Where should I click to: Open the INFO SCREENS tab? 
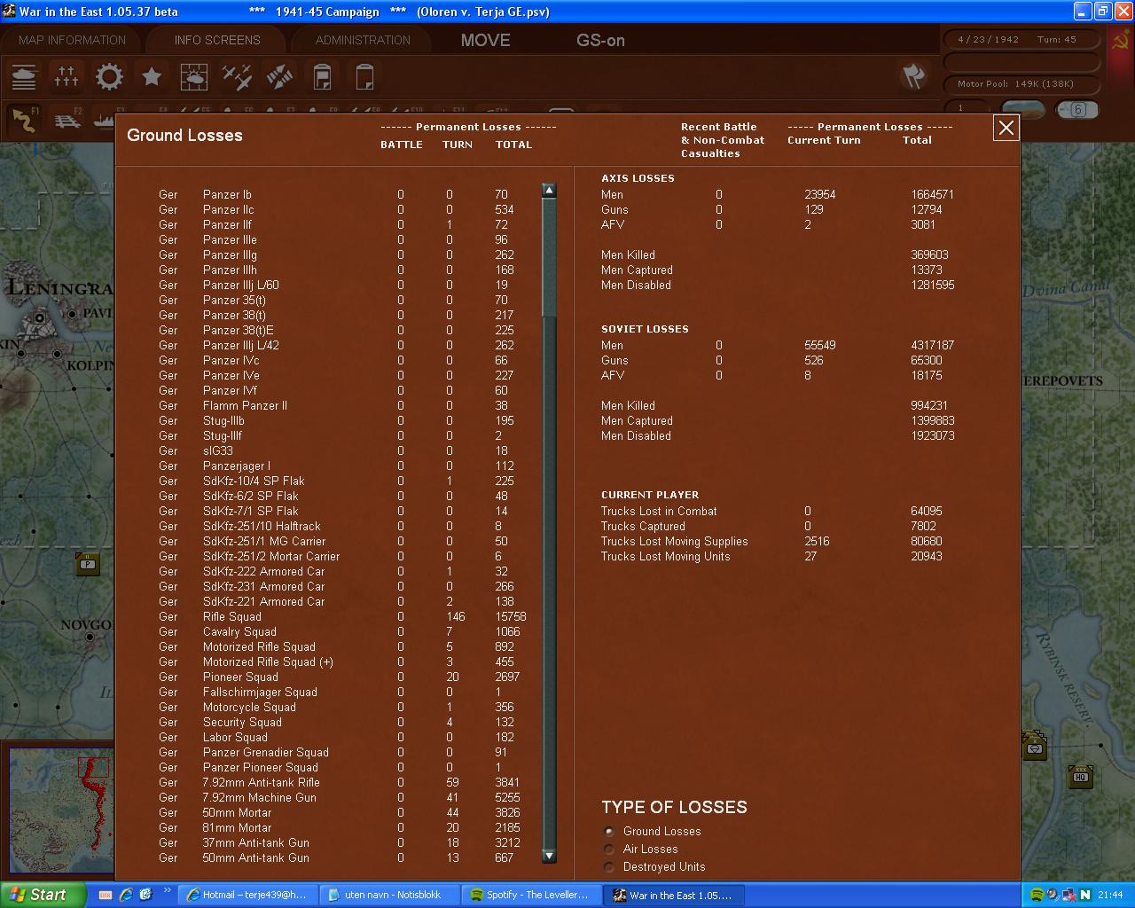(x=217, y=40)
